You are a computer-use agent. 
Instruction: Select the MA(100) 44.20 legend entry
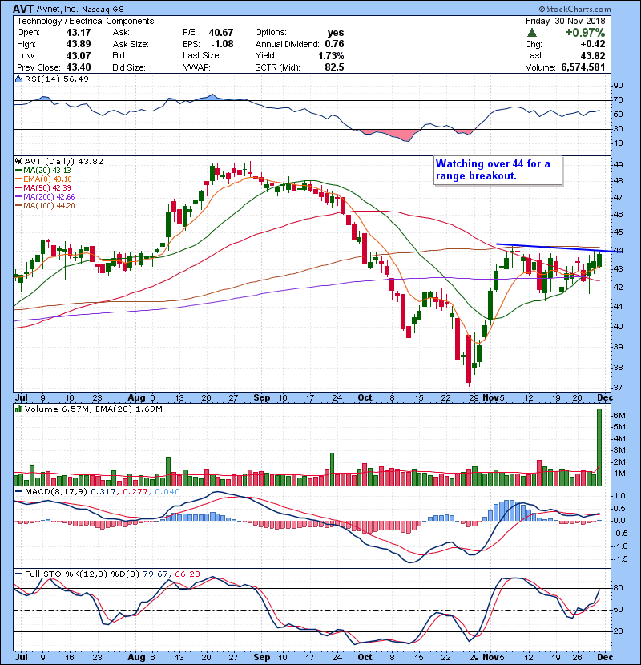(45, 206)
